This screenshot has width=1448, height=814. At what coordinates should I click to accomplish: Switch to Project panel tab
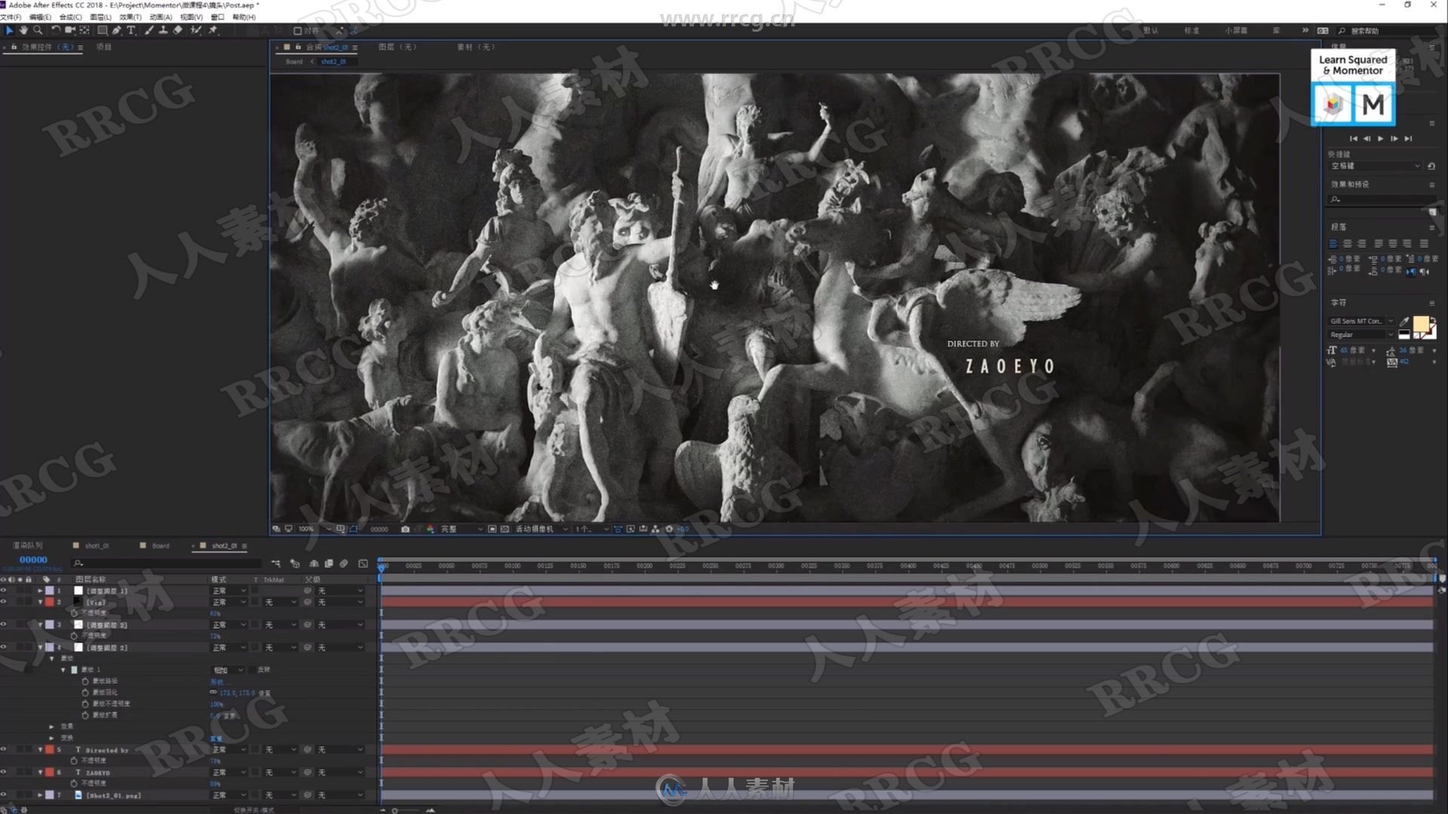tap(104, 47)
